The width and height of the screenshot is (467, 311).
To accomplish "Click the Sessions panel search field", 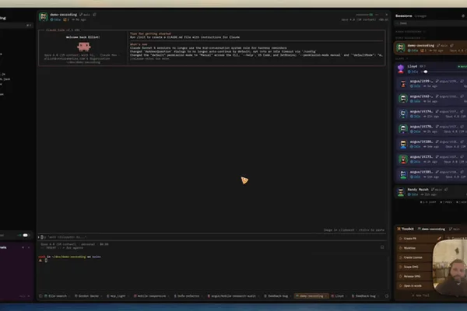I will (x=431, y=23).
